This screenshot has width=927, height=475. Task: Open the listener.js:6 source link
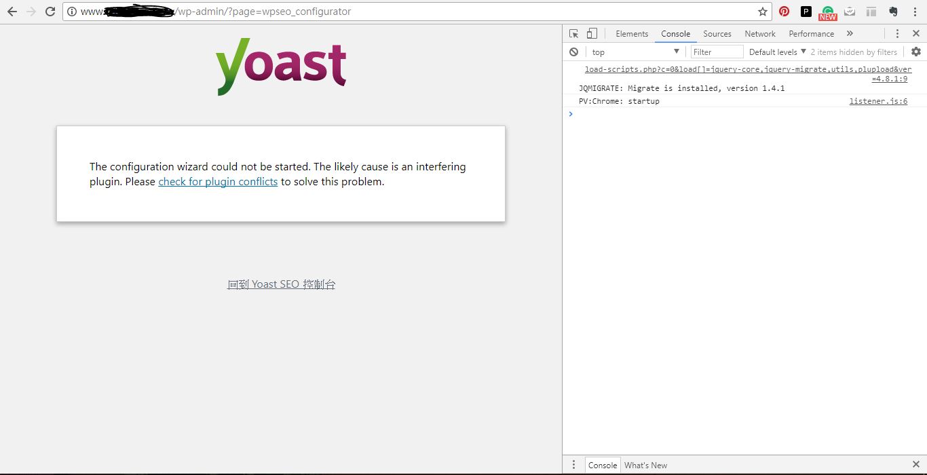click(x=878, y=101)
